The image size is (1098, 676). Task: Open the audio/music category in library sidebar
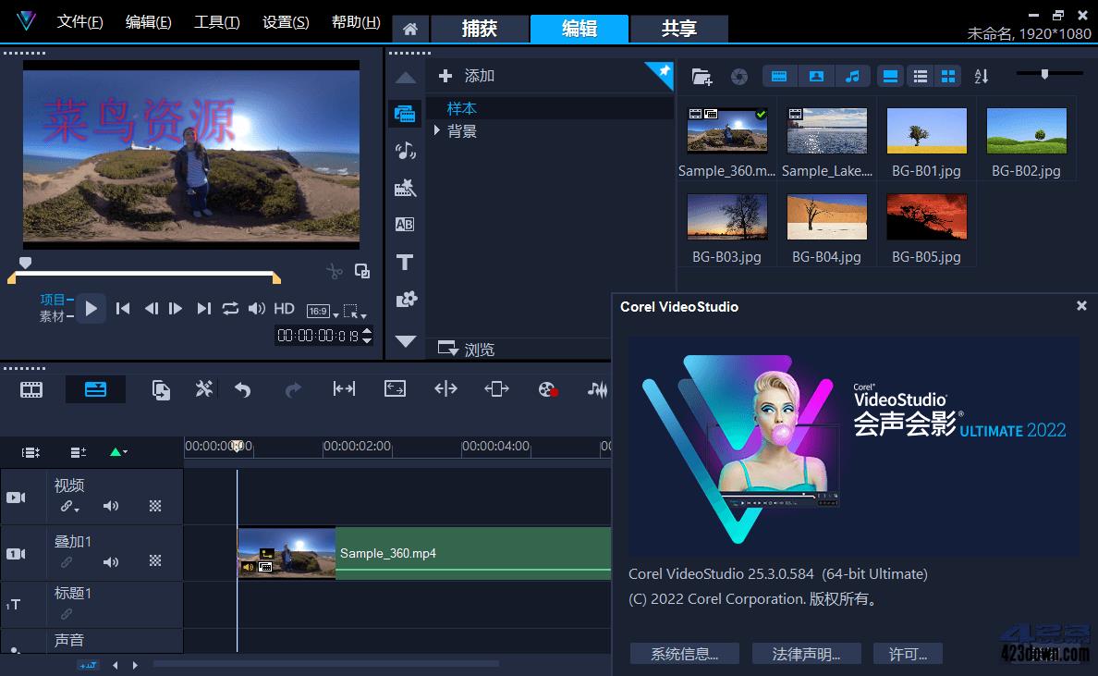[x=405, y=151]
